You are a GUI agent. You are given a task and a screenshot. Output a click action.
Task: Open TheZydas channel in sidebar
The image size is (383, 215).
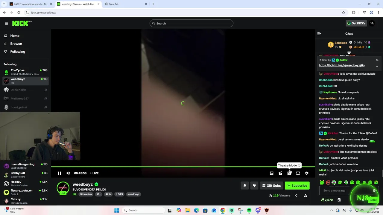[x=25, y=72]
